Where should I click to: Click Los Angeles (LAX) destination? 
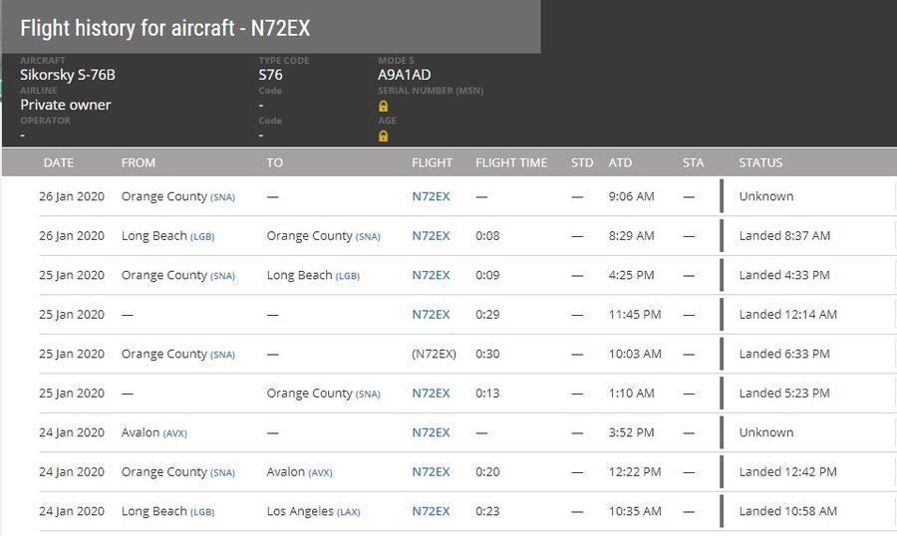[313, 511]
